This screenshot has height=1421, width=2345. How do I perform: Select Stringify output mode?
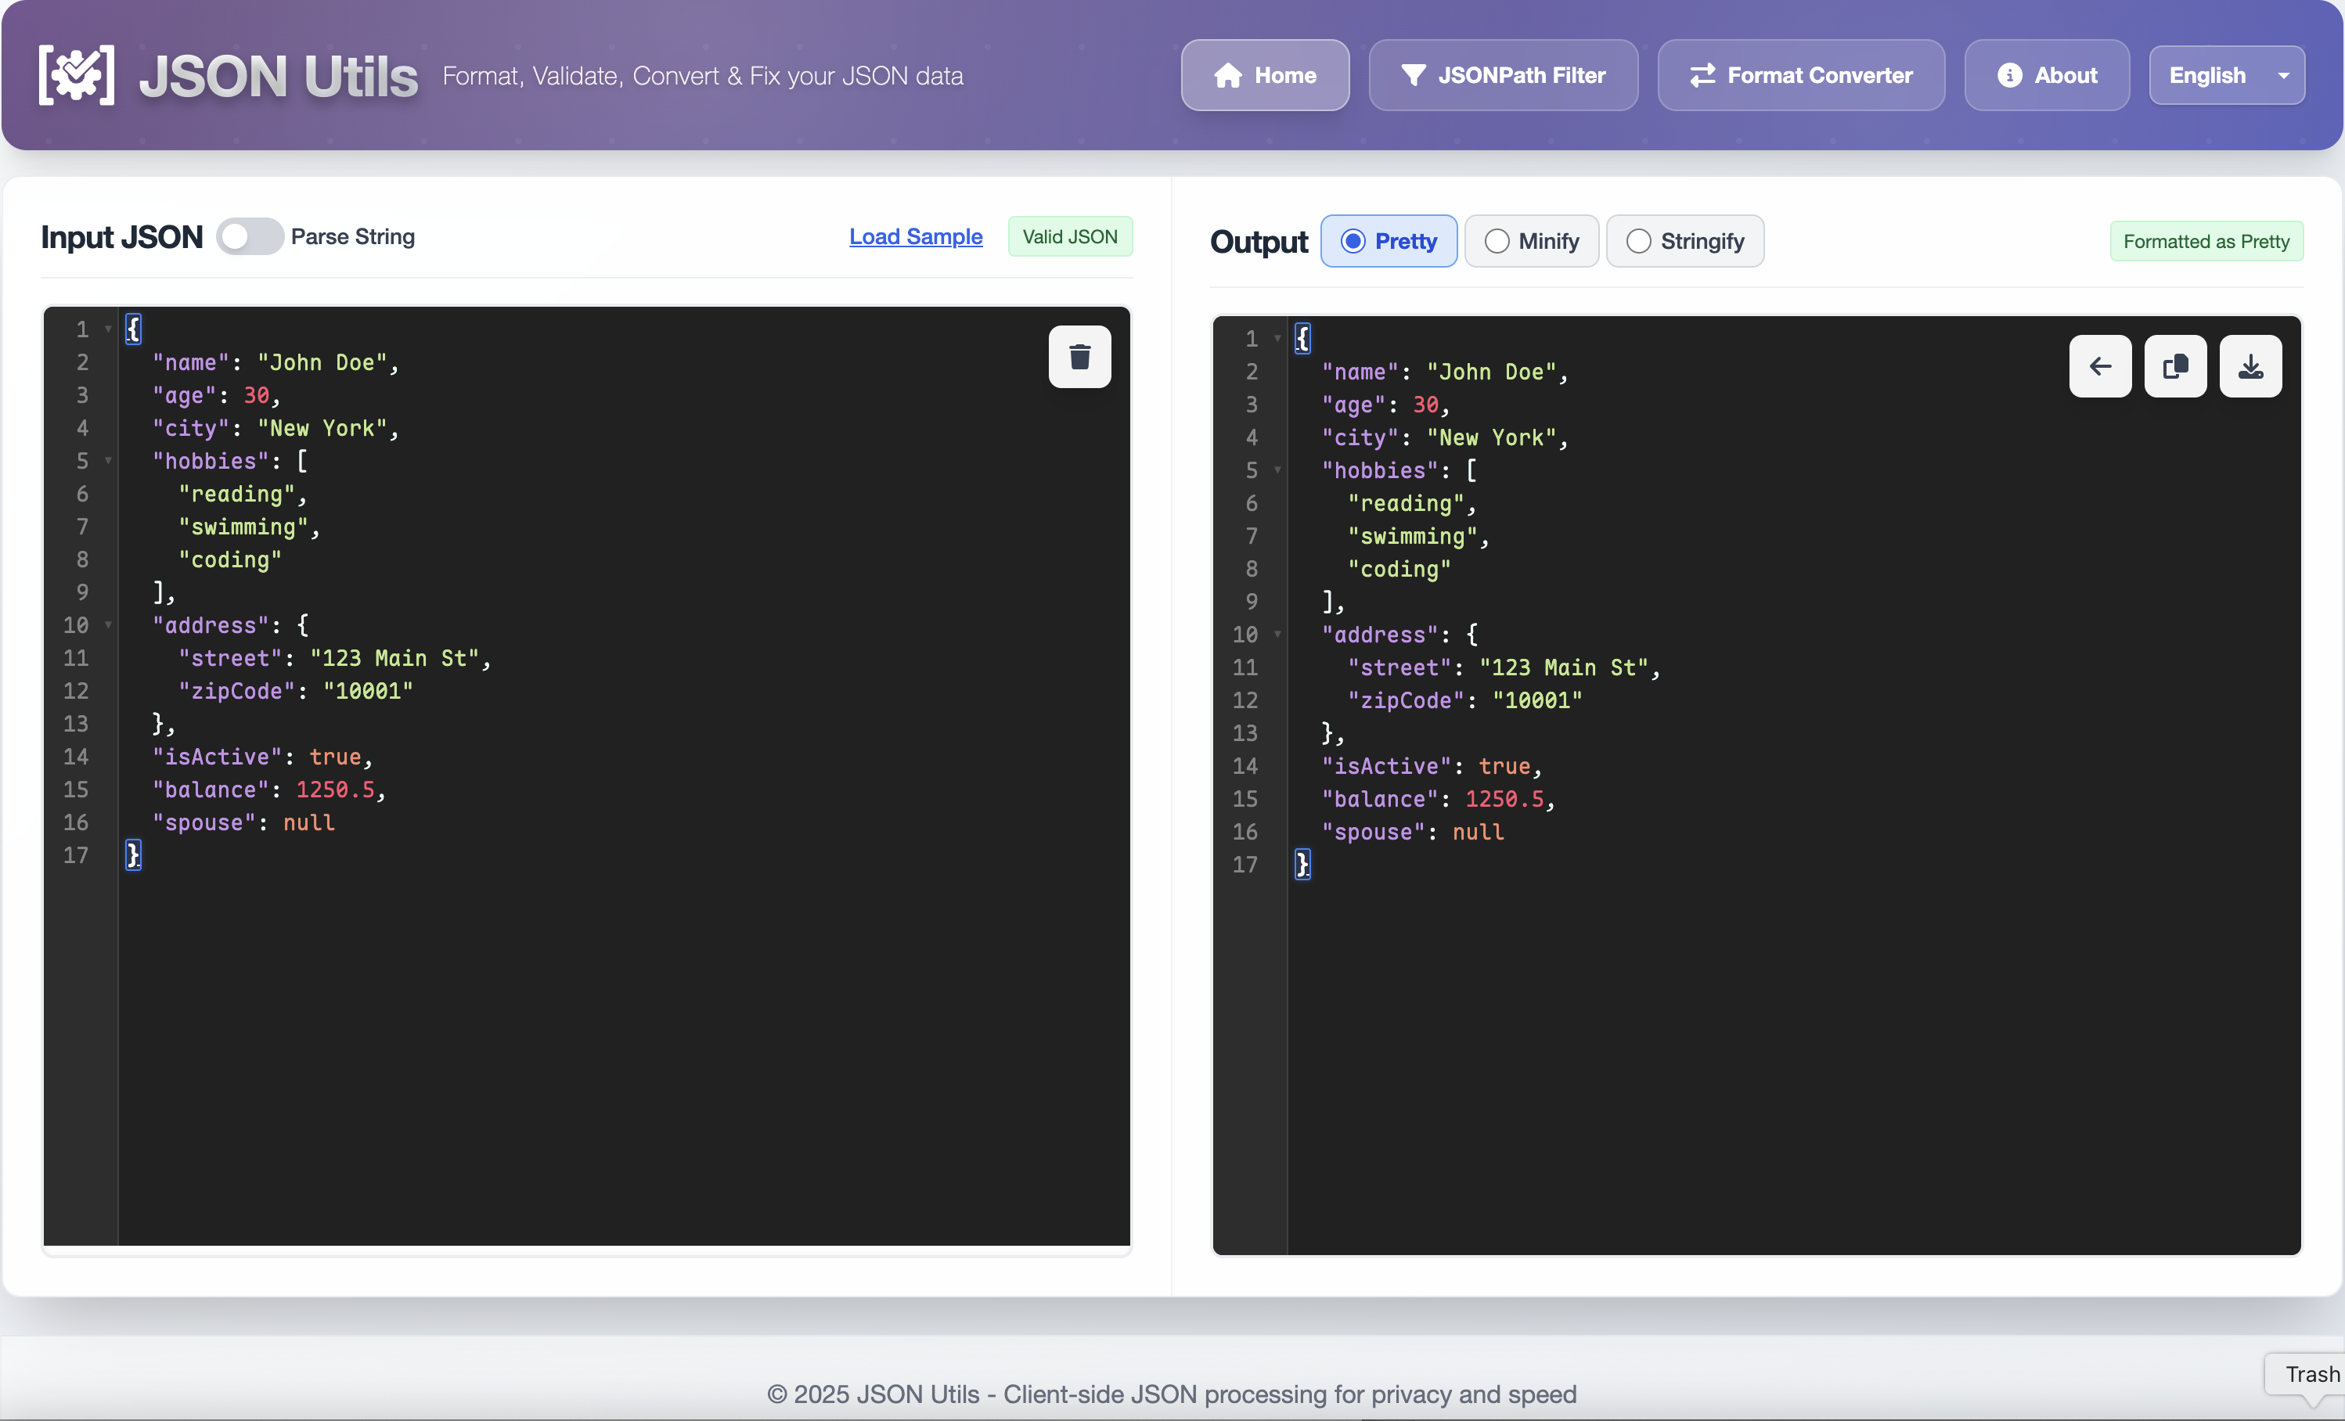[x=1685, y=241]
